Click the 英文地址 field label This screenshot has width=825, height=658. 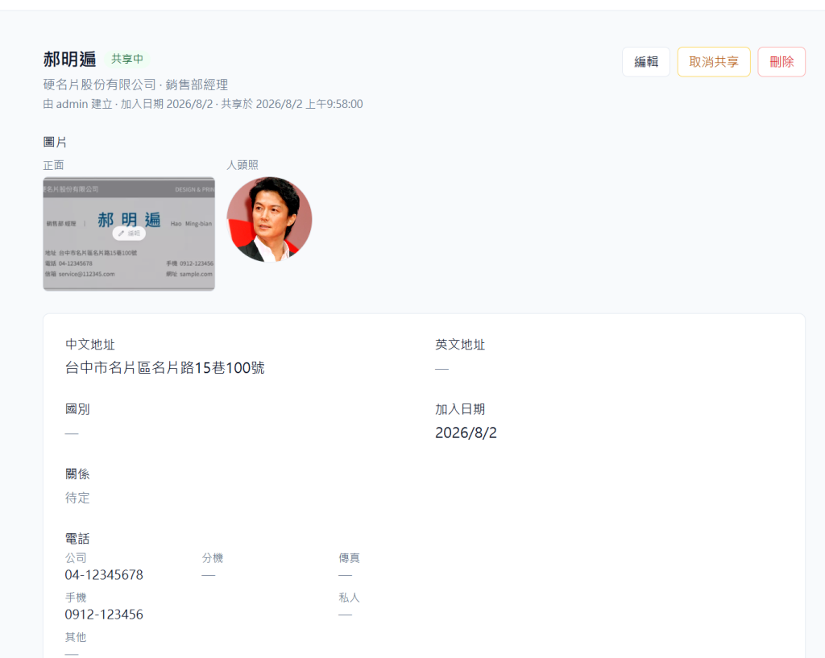460,345
